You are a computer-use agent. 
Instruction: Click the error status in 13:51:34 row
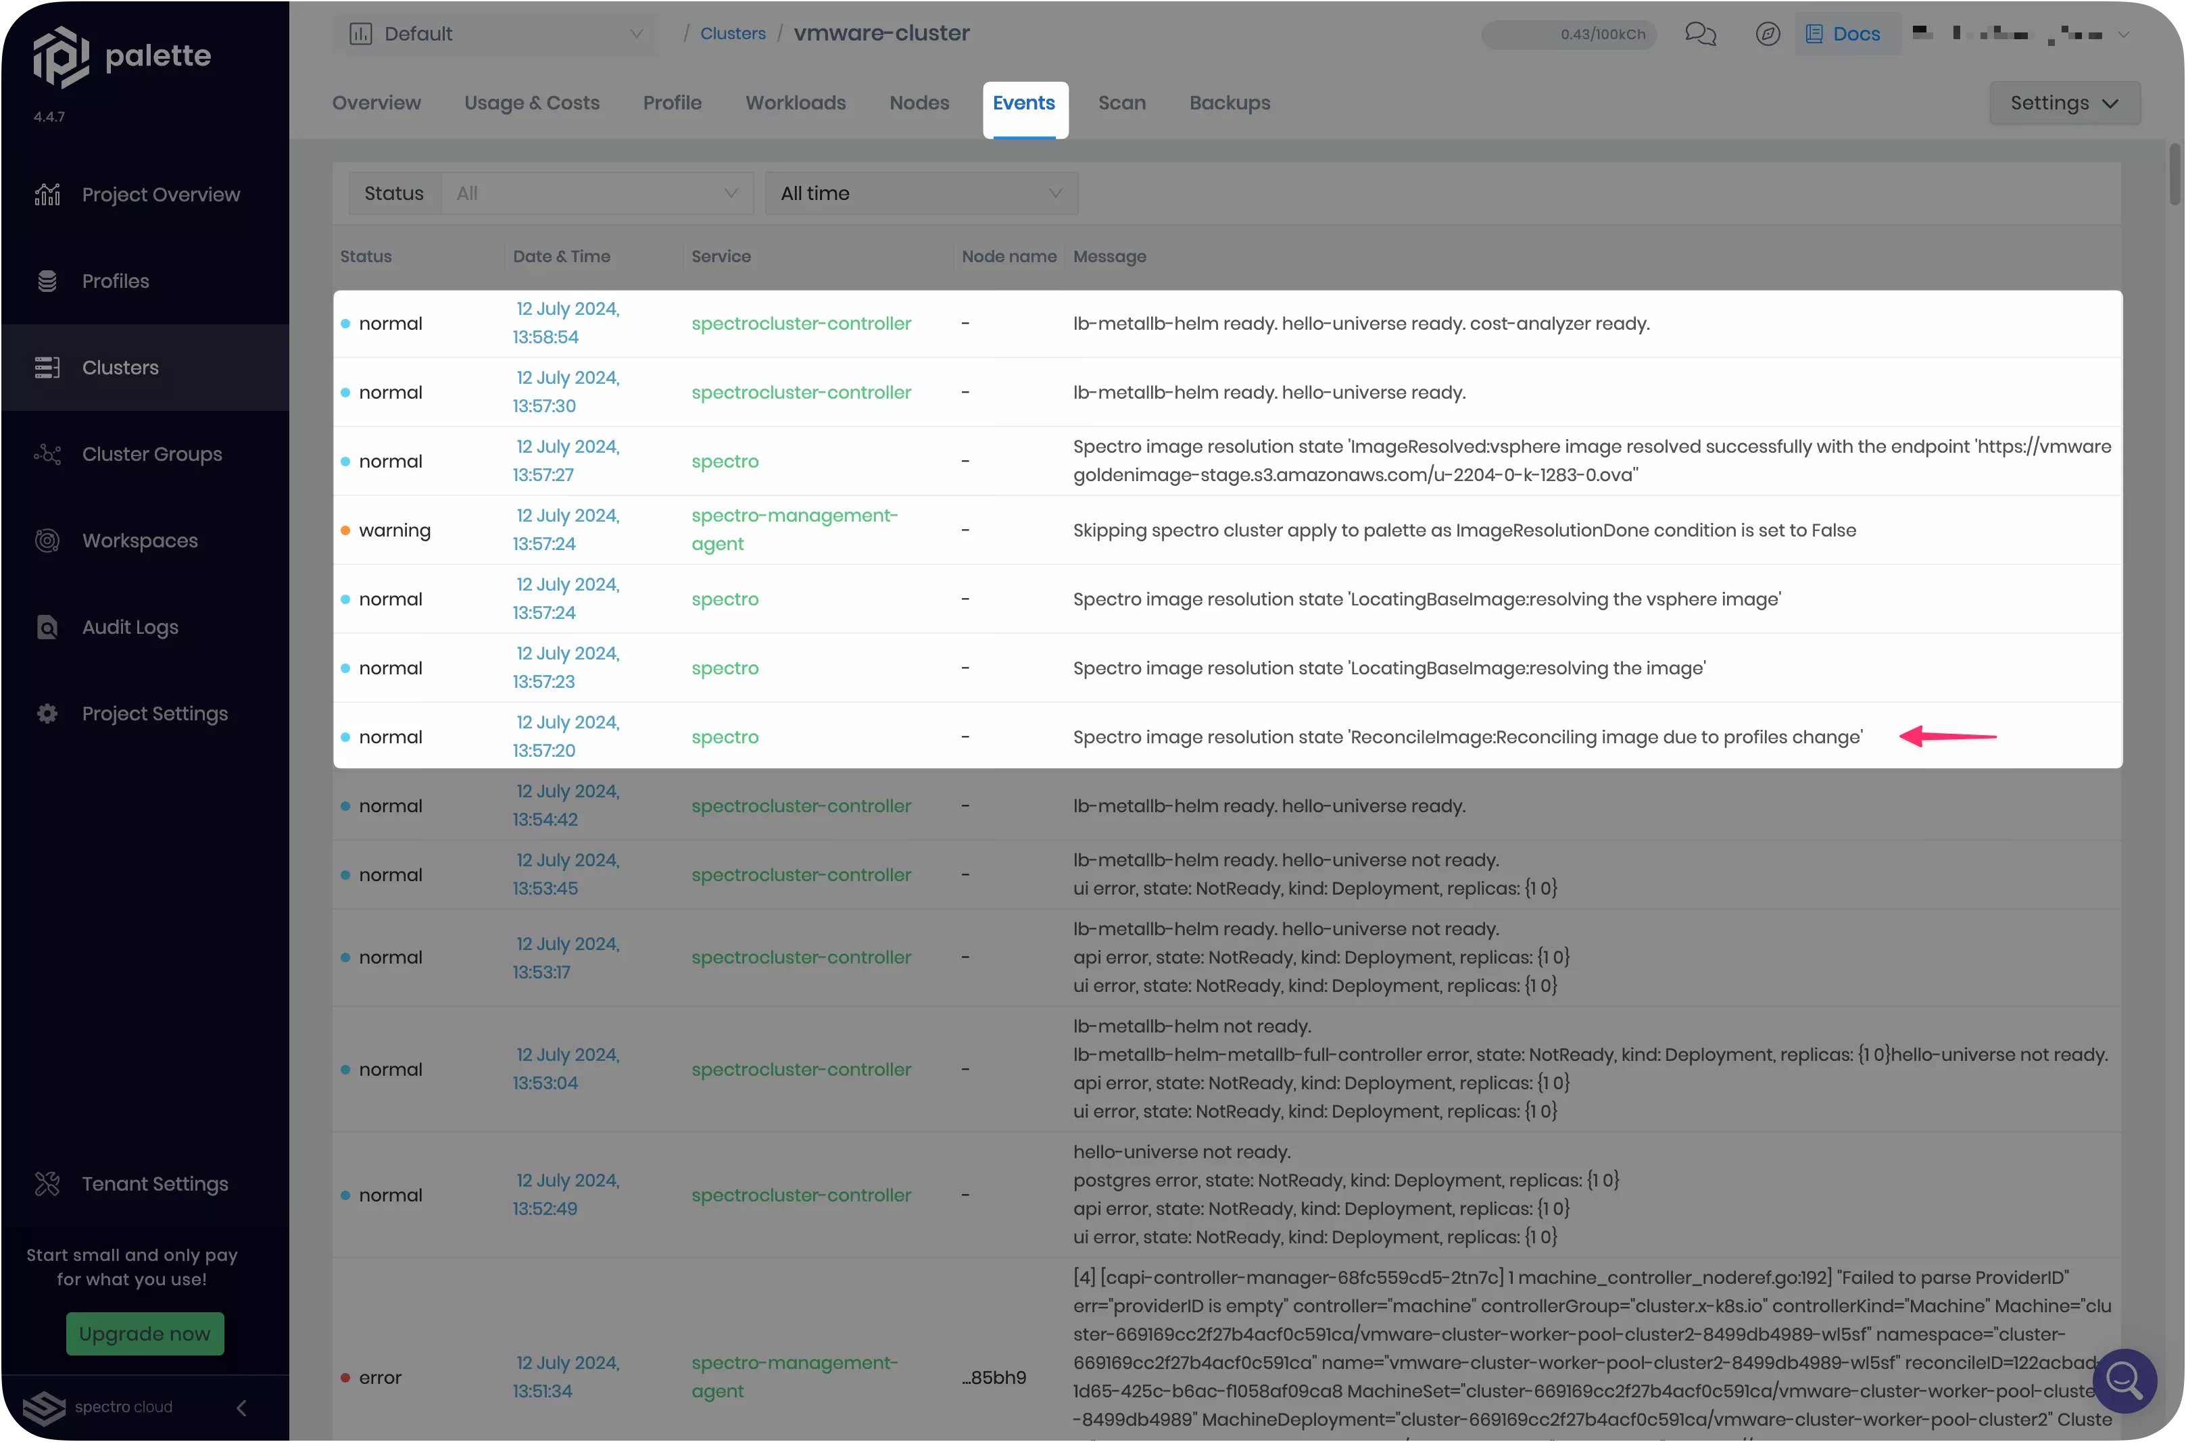pos(380,1378)
